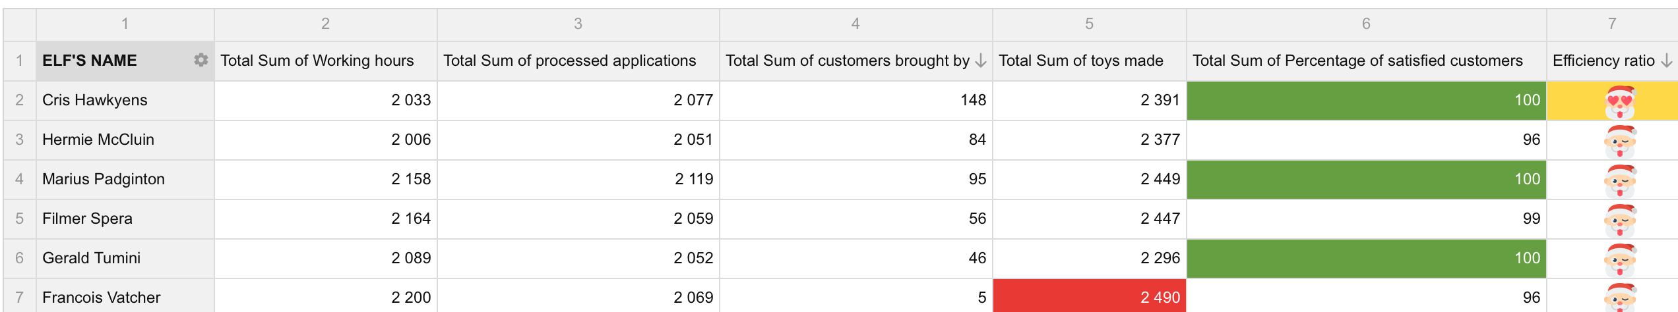Select Gerald Tumini's 46 customers cell

[x=856, y=258]
